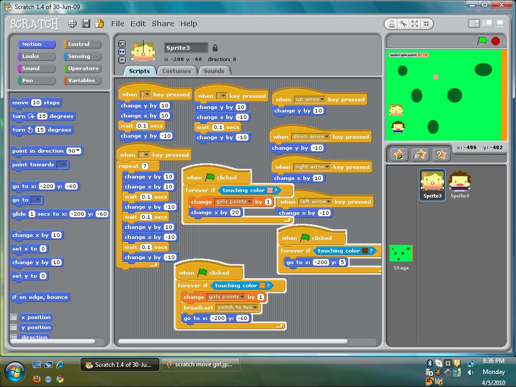The height and width of the screenshot is (387, 516).
Task: Start scripts with the green flag
Action: click(482, 41)
